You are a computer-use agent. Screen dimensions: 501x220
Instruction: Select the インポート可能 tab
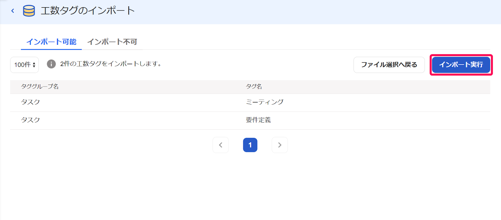coord(51,42)
